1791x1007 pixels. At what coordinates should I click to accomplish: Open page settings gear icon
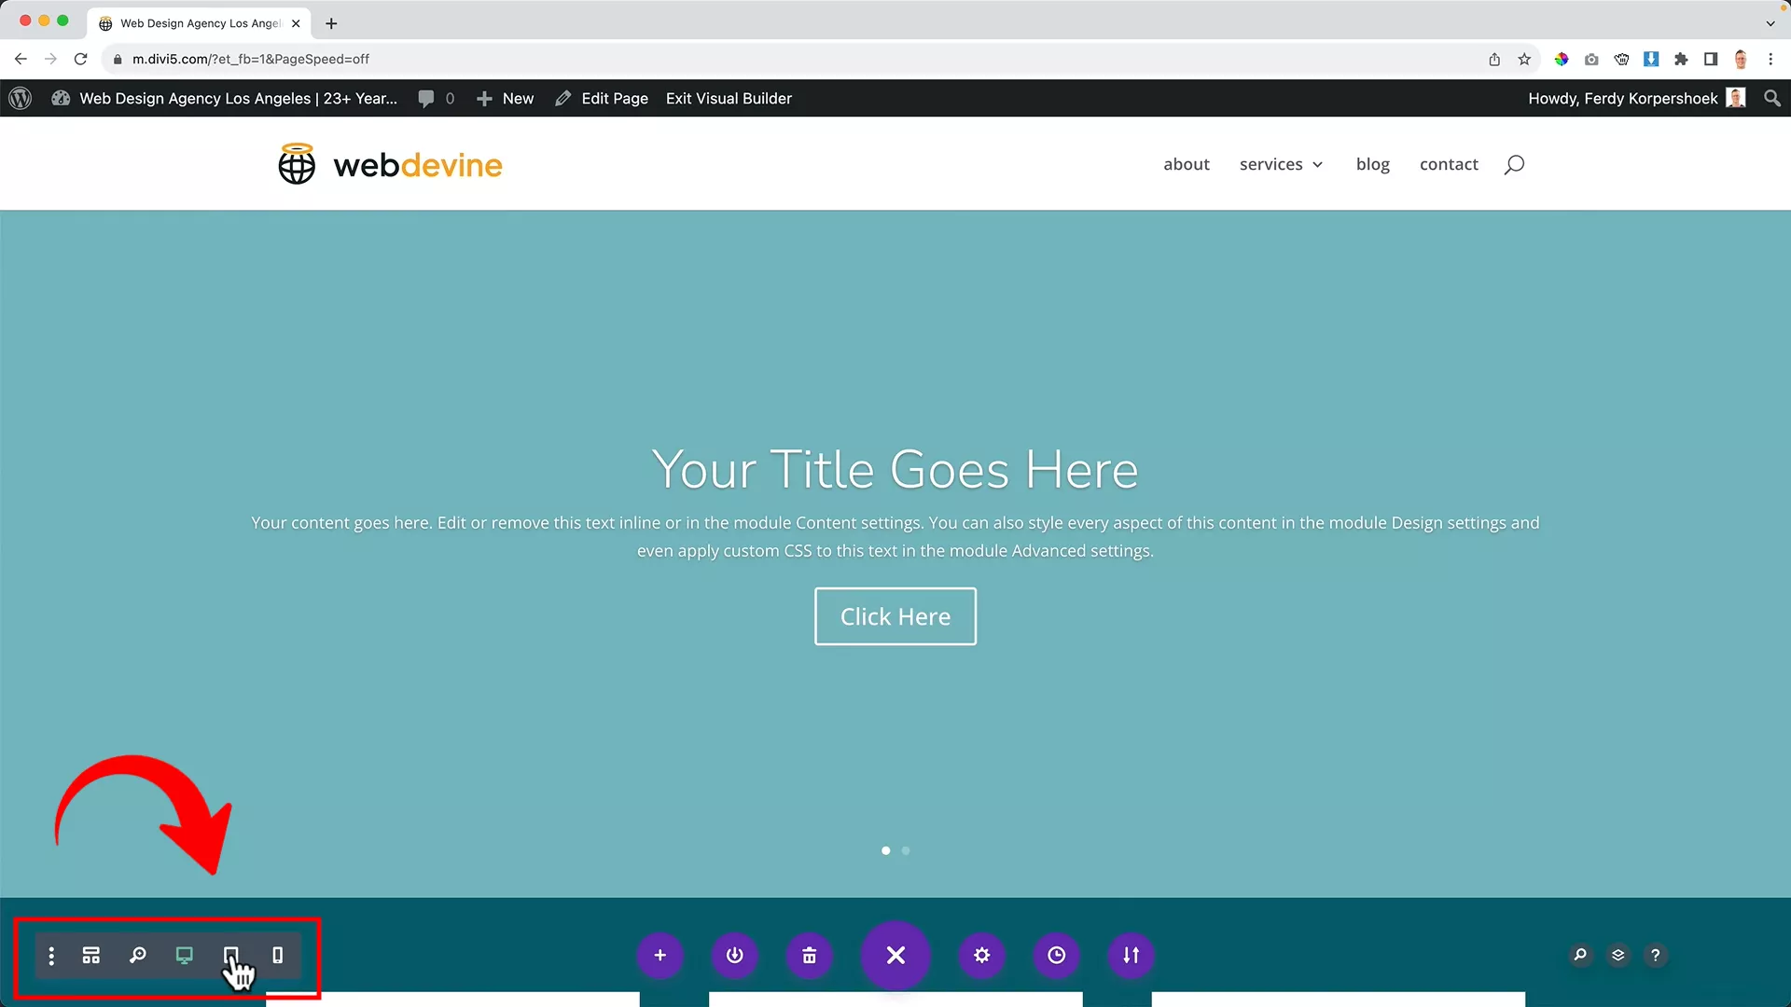click(981, 955)
